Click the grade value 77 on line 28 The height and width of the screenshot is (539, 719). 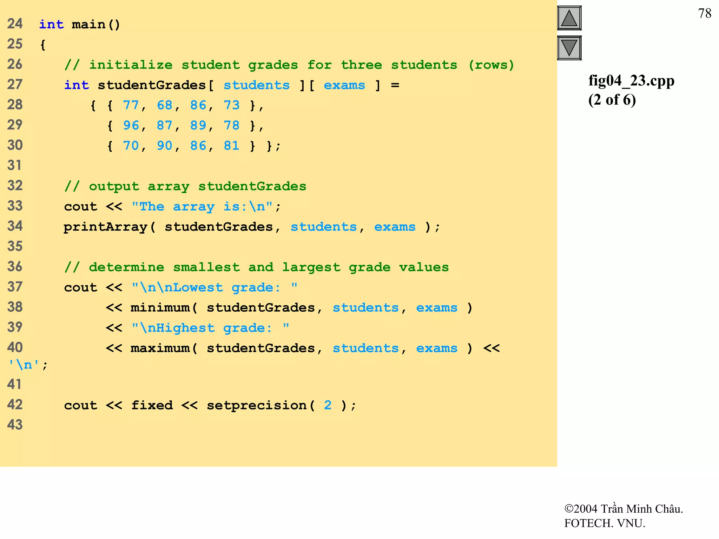[x=131, y=105]
